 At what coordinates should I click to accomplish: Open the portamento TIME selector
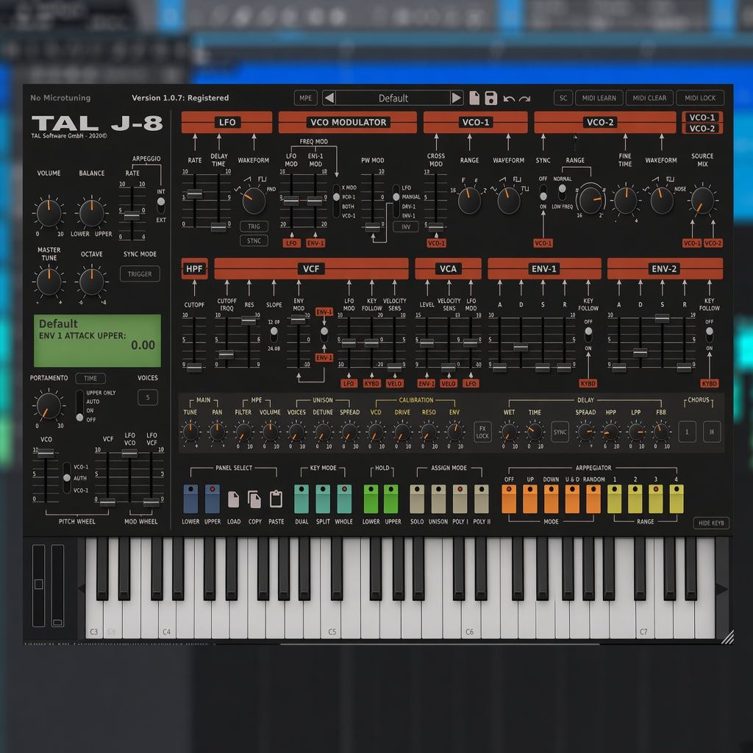tap(90, 379)
